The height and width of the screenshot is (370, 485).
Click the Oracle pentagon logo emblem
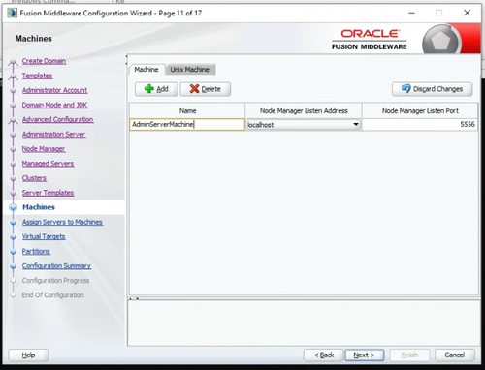(x=440, y=41)
